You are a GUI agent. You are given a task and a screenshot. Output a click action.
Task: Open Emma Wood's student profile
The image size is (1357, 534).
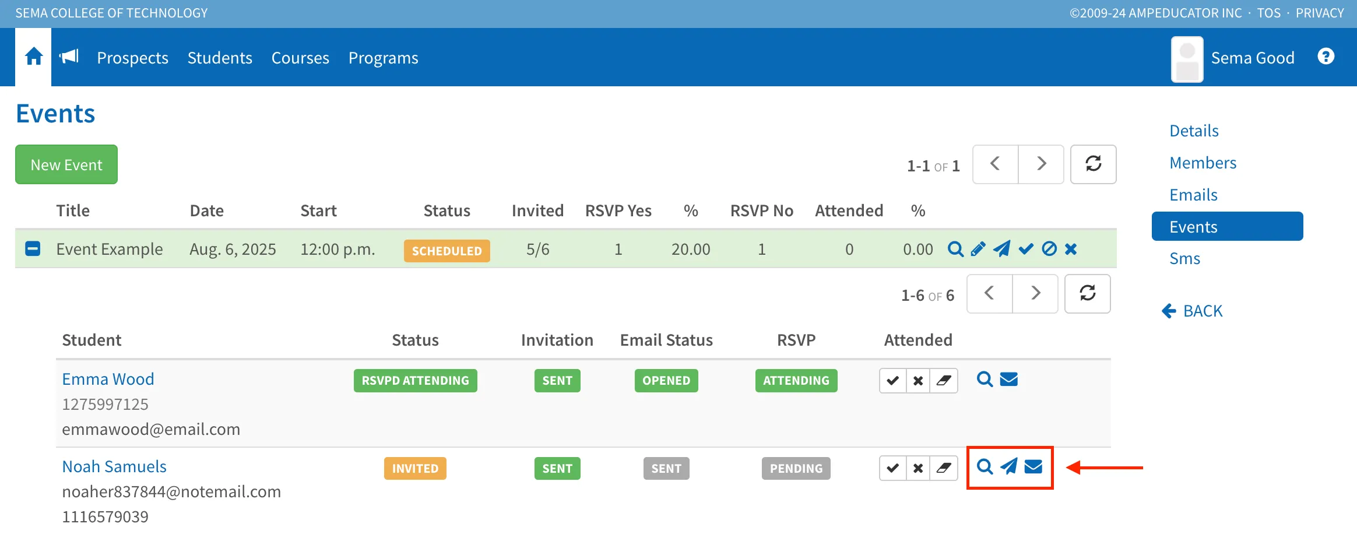point(108,379)
